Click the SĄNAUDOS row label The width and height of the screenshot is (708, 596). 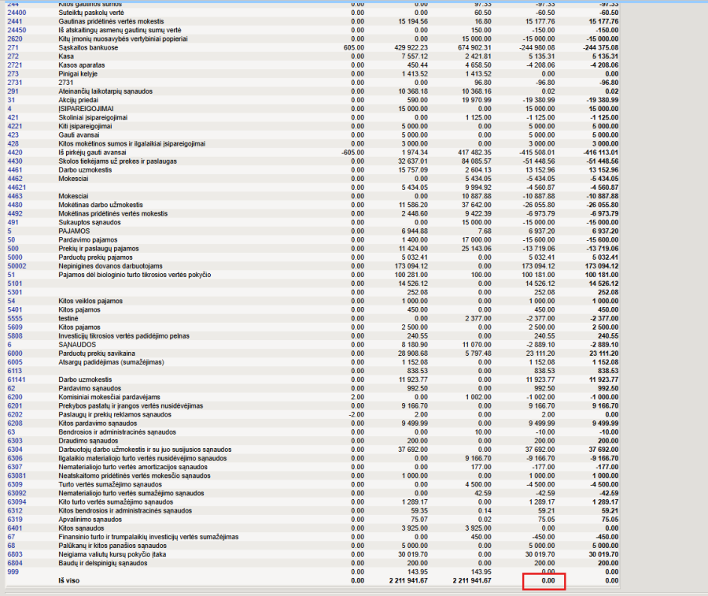click(x=76, y=344)
